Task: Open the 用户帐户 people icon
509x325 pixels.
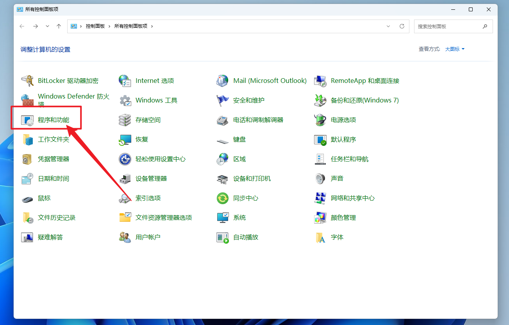Action: click(x=125, y=237)
